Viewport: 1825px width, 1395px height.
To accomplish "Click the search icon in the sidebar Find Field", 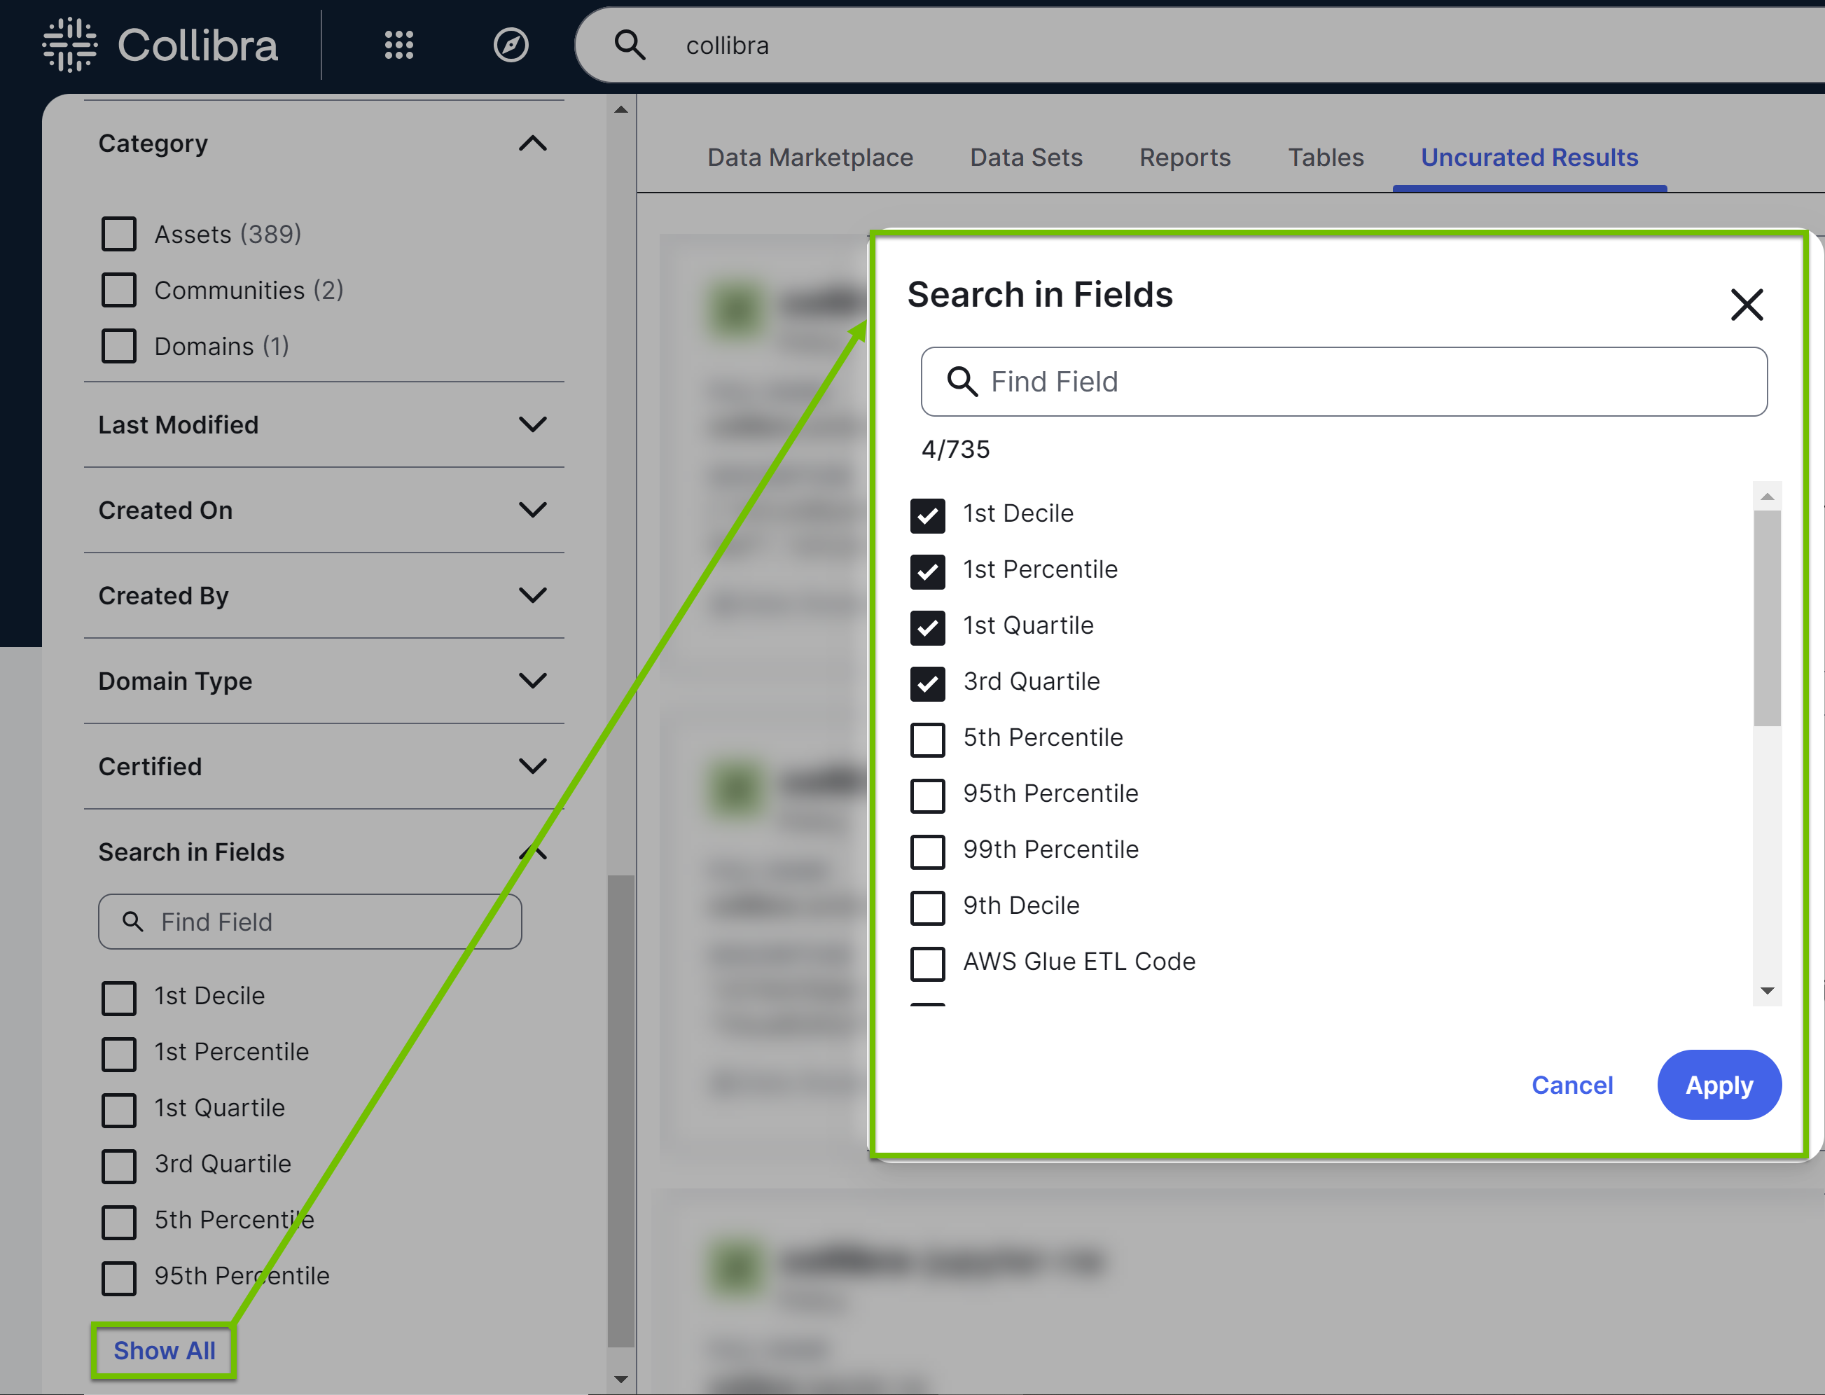I will click(133, 922).
